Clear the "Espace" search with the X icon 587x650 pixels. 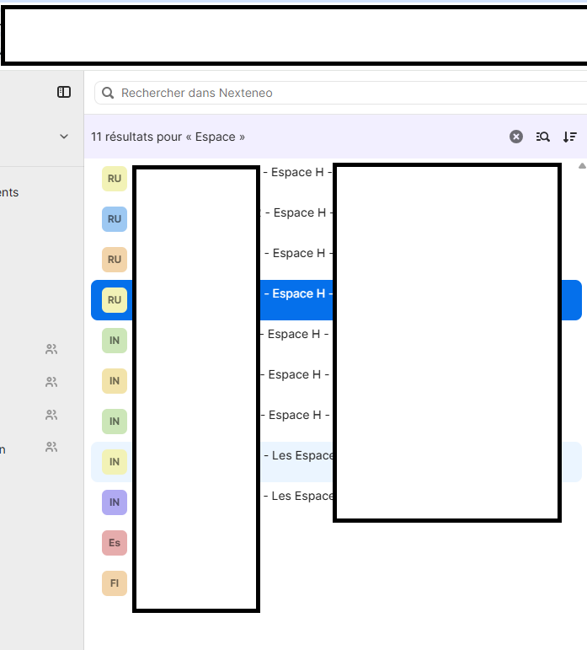[x=516, y=137]
